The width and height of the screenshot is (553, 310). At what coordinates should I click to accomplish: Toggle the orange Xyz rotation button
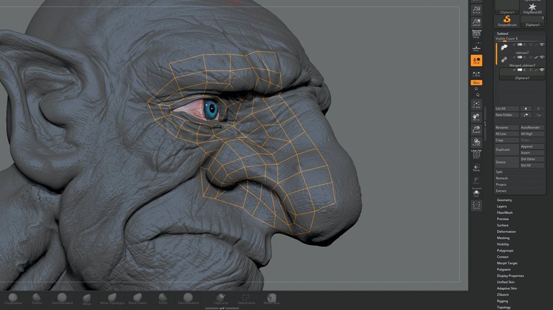click(x=476, y=83)
